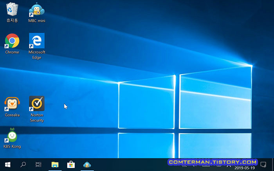Viewport: 274px width, 171px height.
Task: Open taskbar search magnifier
Action: point(23,164)
